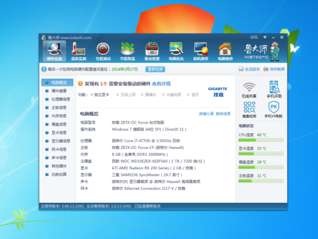The height and width of the screenshot is (239, 318).
Task: Open the 电脑优化 PC optimization tool
Action: [176, 51]
